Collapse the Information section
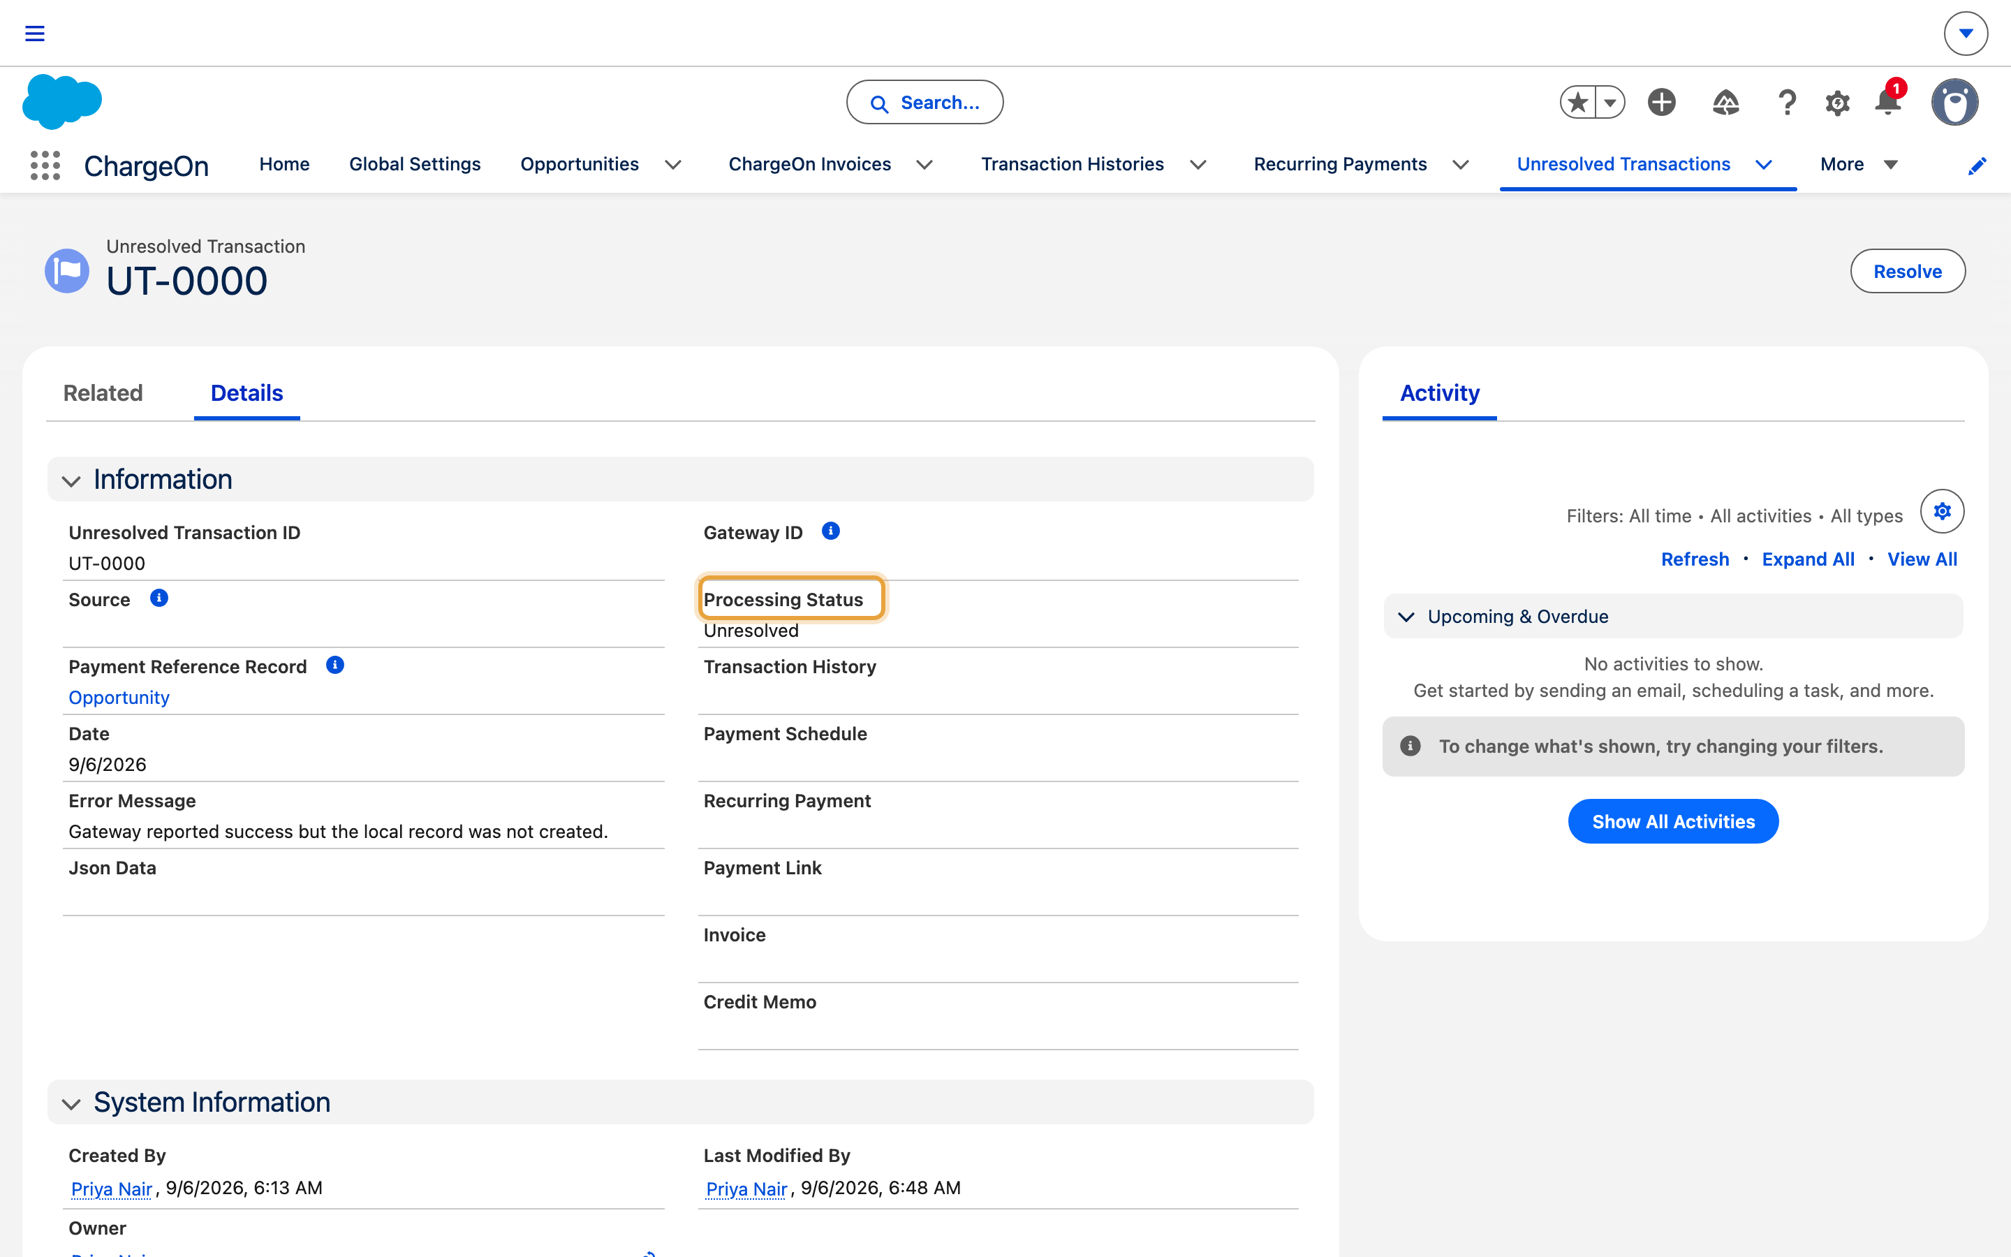The width and height of the screenshot is (2011, 1257). 71,480
